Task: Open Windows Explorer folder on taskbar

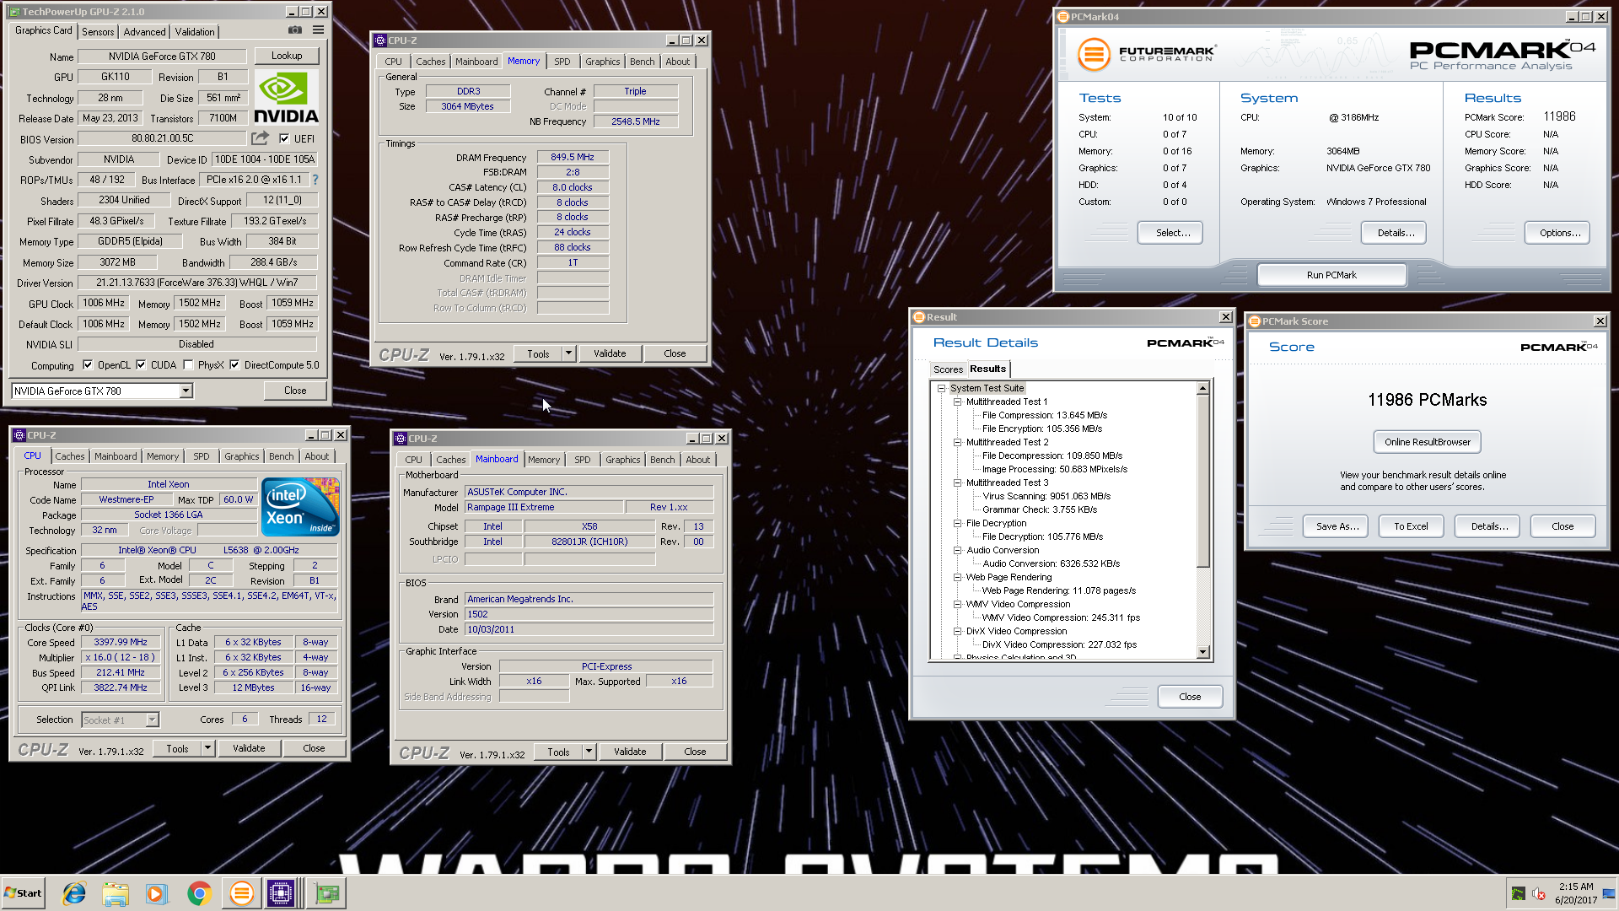Action: coord(116,893)
